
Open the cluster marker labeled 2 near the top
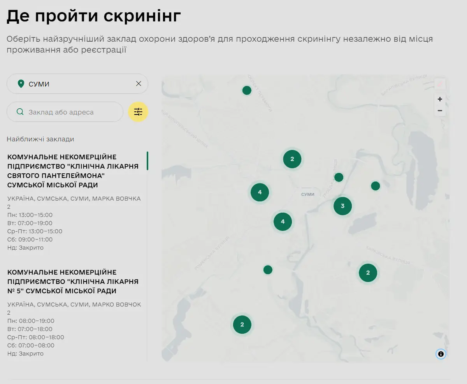coord(292,159)
